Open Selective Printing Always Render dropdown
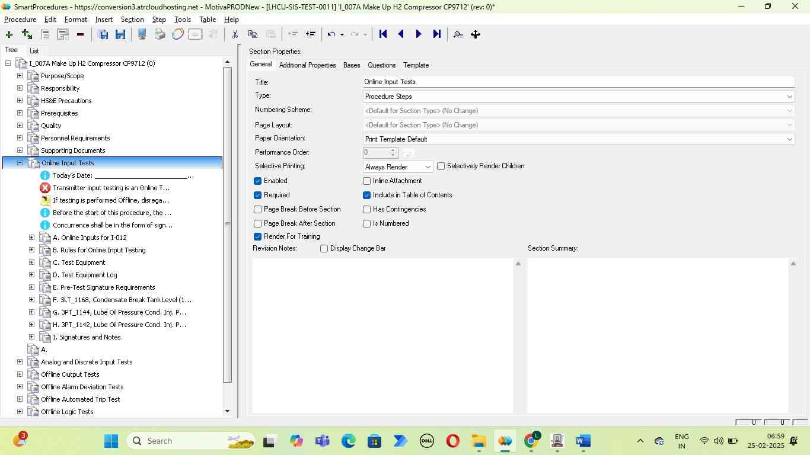This screenshot has height=455, width=810. coord(398,167)
